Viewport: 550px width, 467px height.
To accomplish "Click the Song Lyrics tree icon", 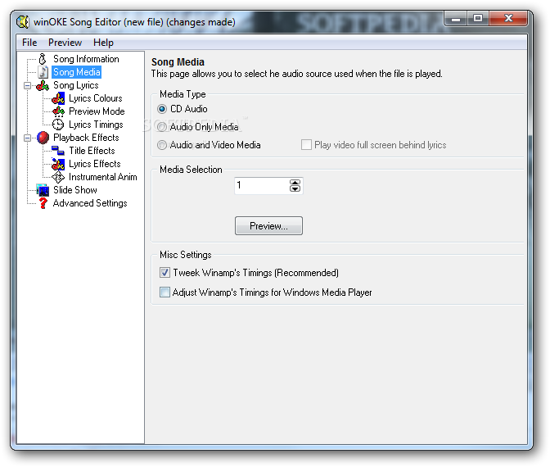I will pos(43,85).
